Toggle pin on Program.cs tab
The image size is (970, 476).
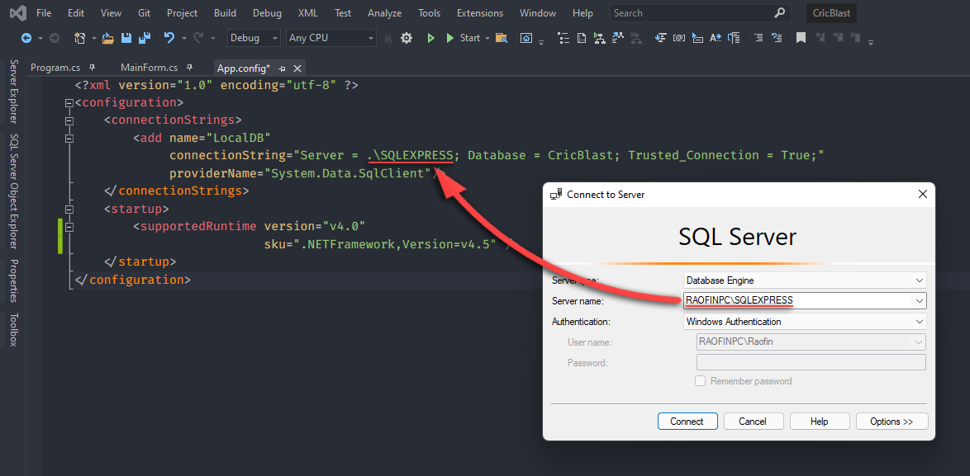[x=93, y=68]
